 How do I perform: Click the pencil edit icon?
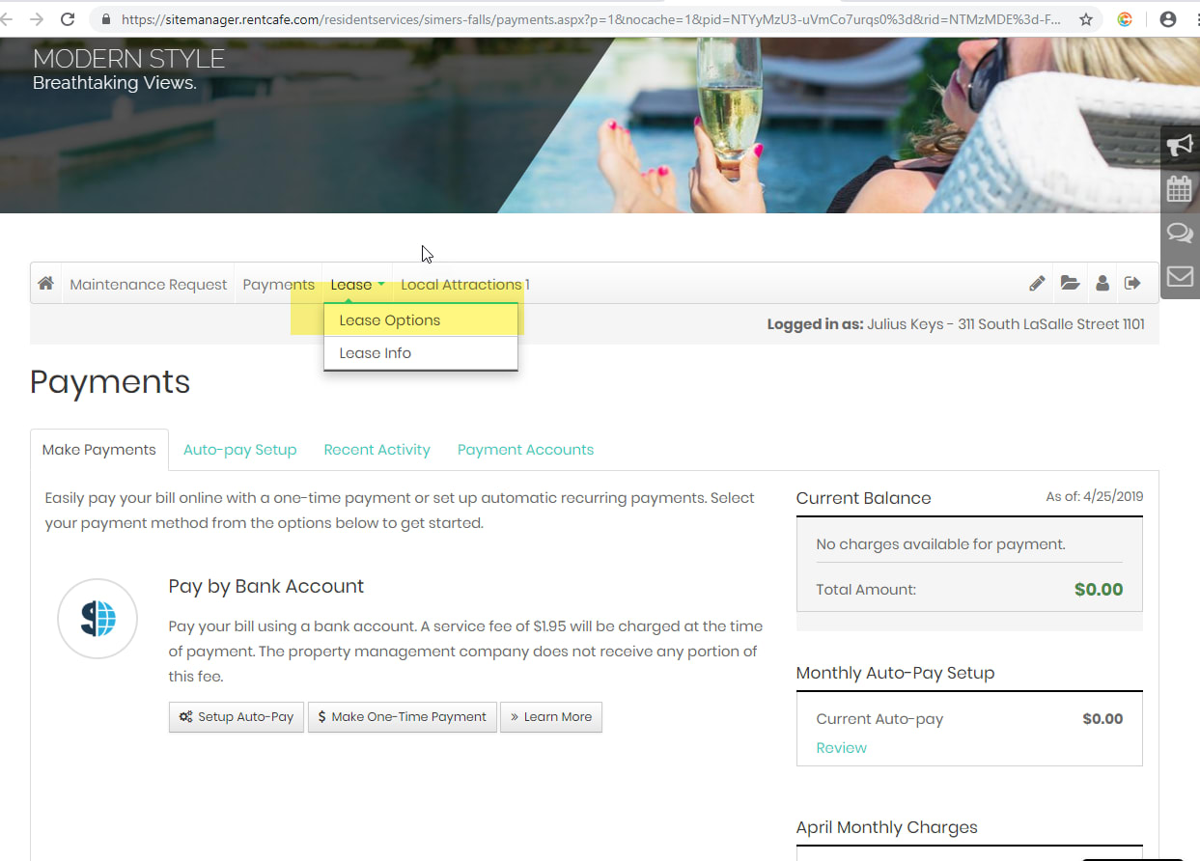(1037, 284)
